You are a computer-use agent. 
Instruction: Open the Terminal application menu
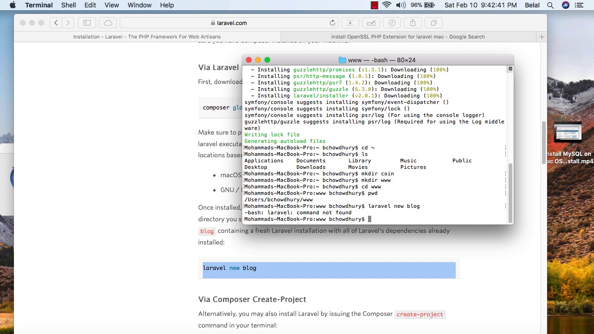click(x=39, y=5)
